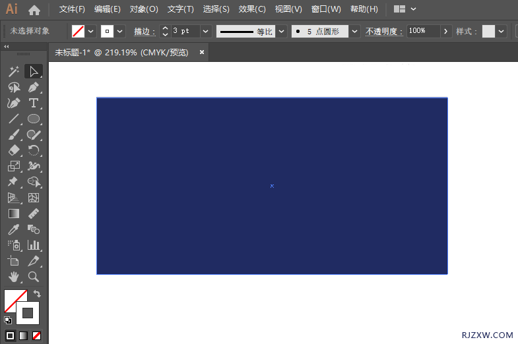518x344 pixels.
Task: Select the Line Segment tool
Action: 14,119
